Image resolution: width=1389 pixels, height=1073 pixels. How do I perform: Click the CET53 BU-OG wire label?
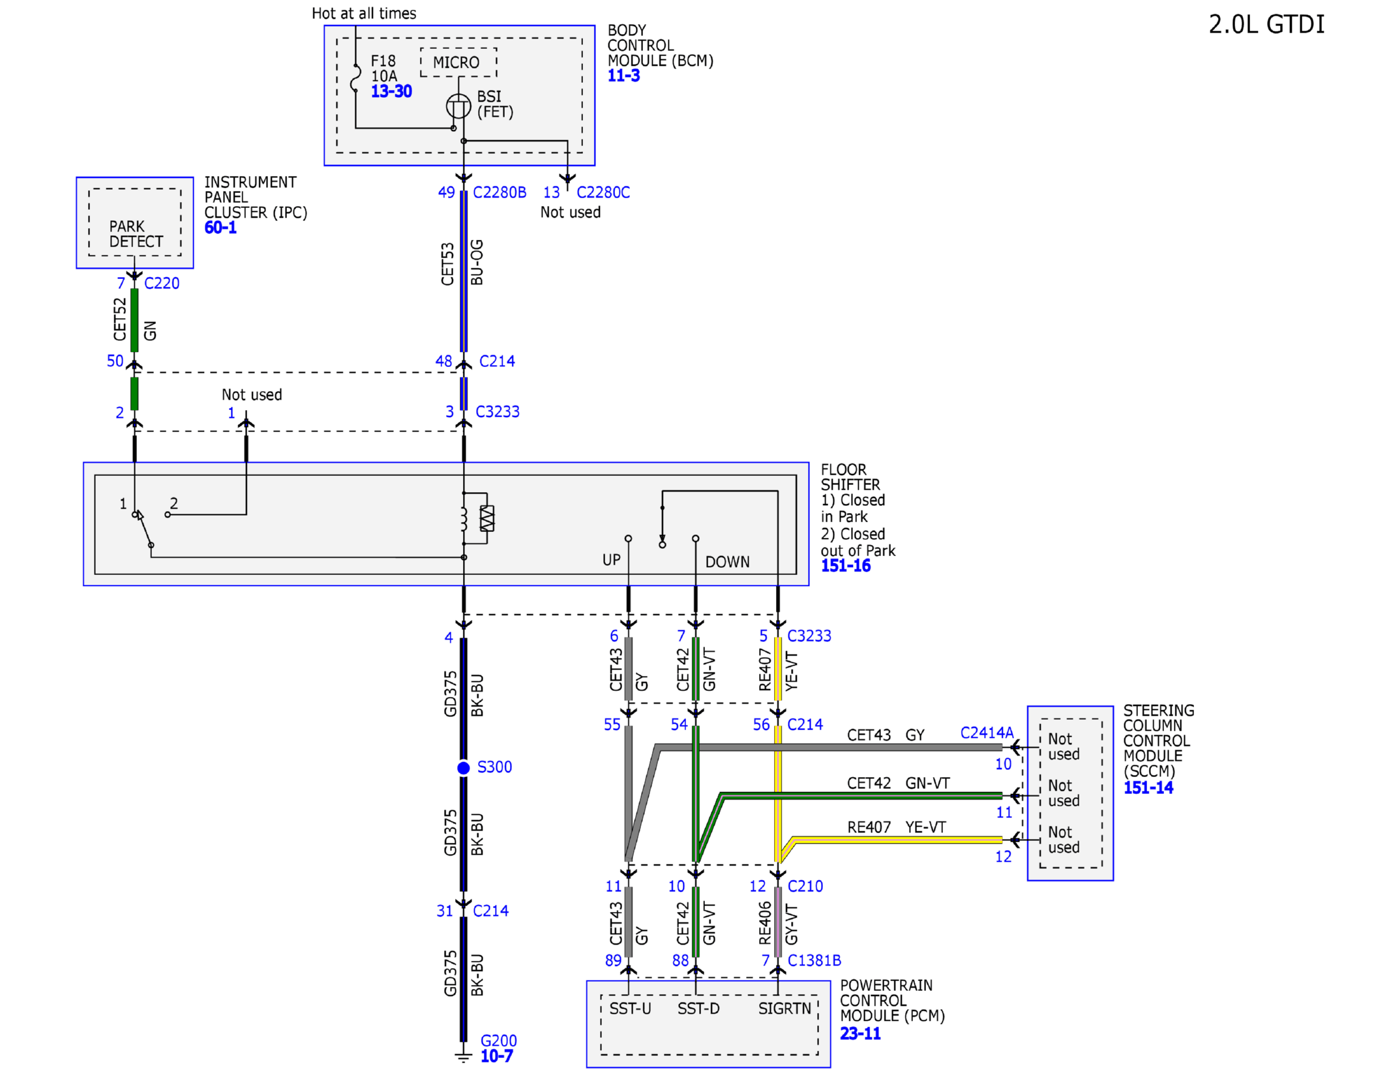(462, 263)
